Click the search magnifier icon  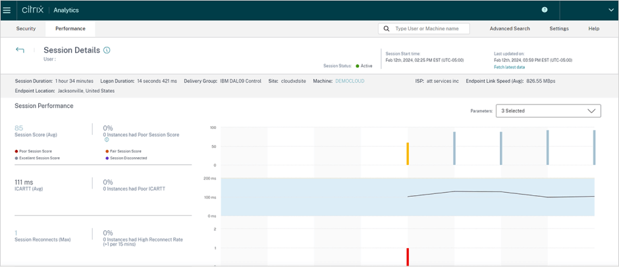pyautogui.click(x=387, y=29)
